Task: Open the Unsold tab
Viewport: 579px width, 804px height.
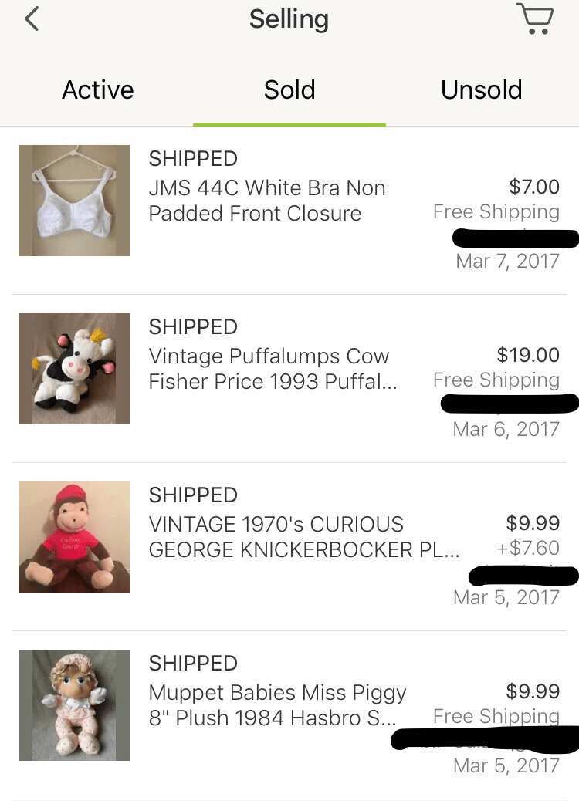Action: [x=481, y=90]
